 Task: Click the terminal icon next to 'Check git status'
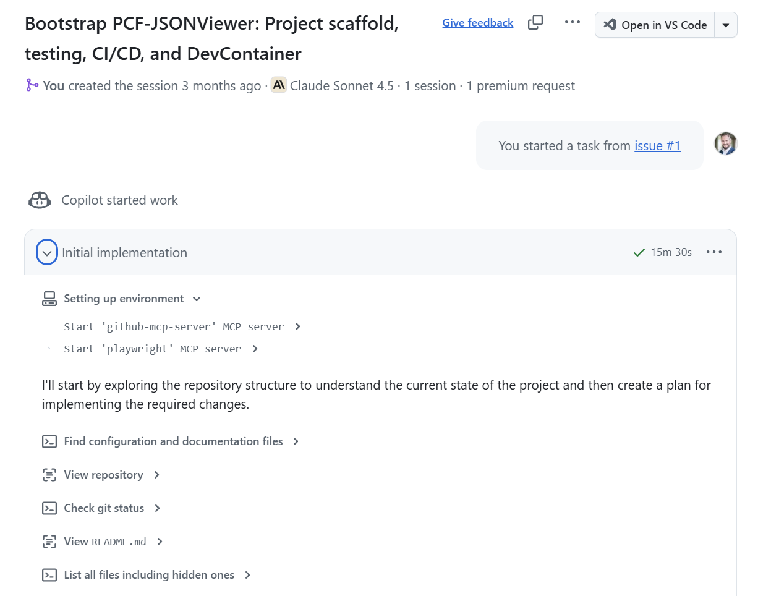(x=49, y=508)
